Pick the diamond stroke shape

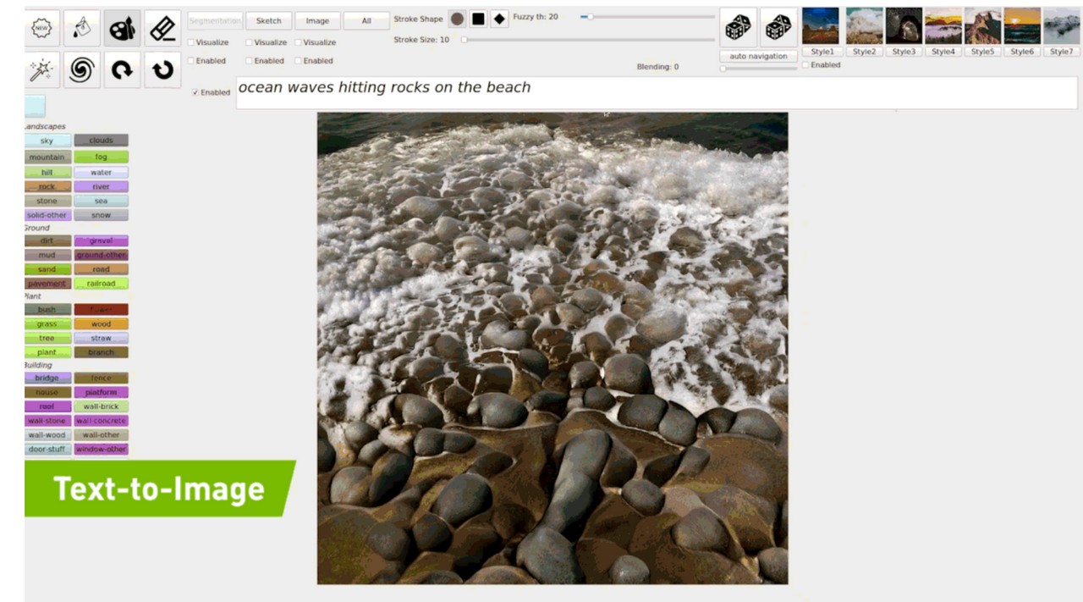pos(499,19)
